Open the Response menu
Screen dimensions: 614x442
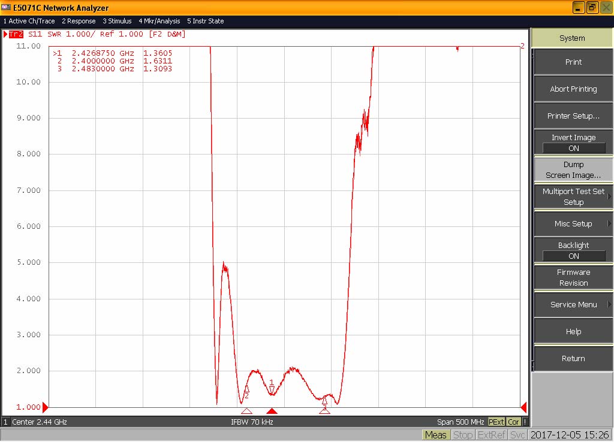[x=79, y=21]
